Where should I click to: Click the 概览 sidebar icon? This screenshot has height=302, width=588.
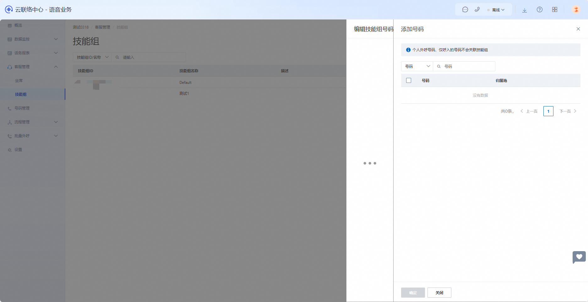tap(10, 25)
